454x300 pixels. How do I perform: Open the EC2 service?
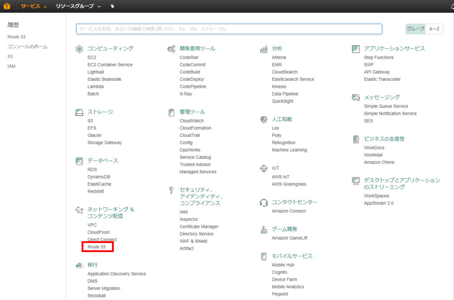[x=92, y=57]
